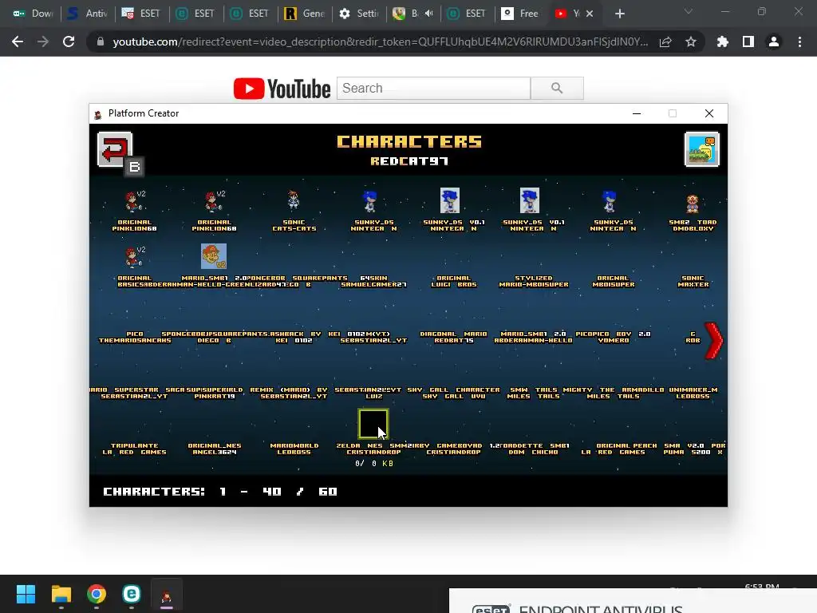Open the Windows Start menu
The width and height of the screenshot is (817, 613).
pyautogui.click(x=26, y=594)
